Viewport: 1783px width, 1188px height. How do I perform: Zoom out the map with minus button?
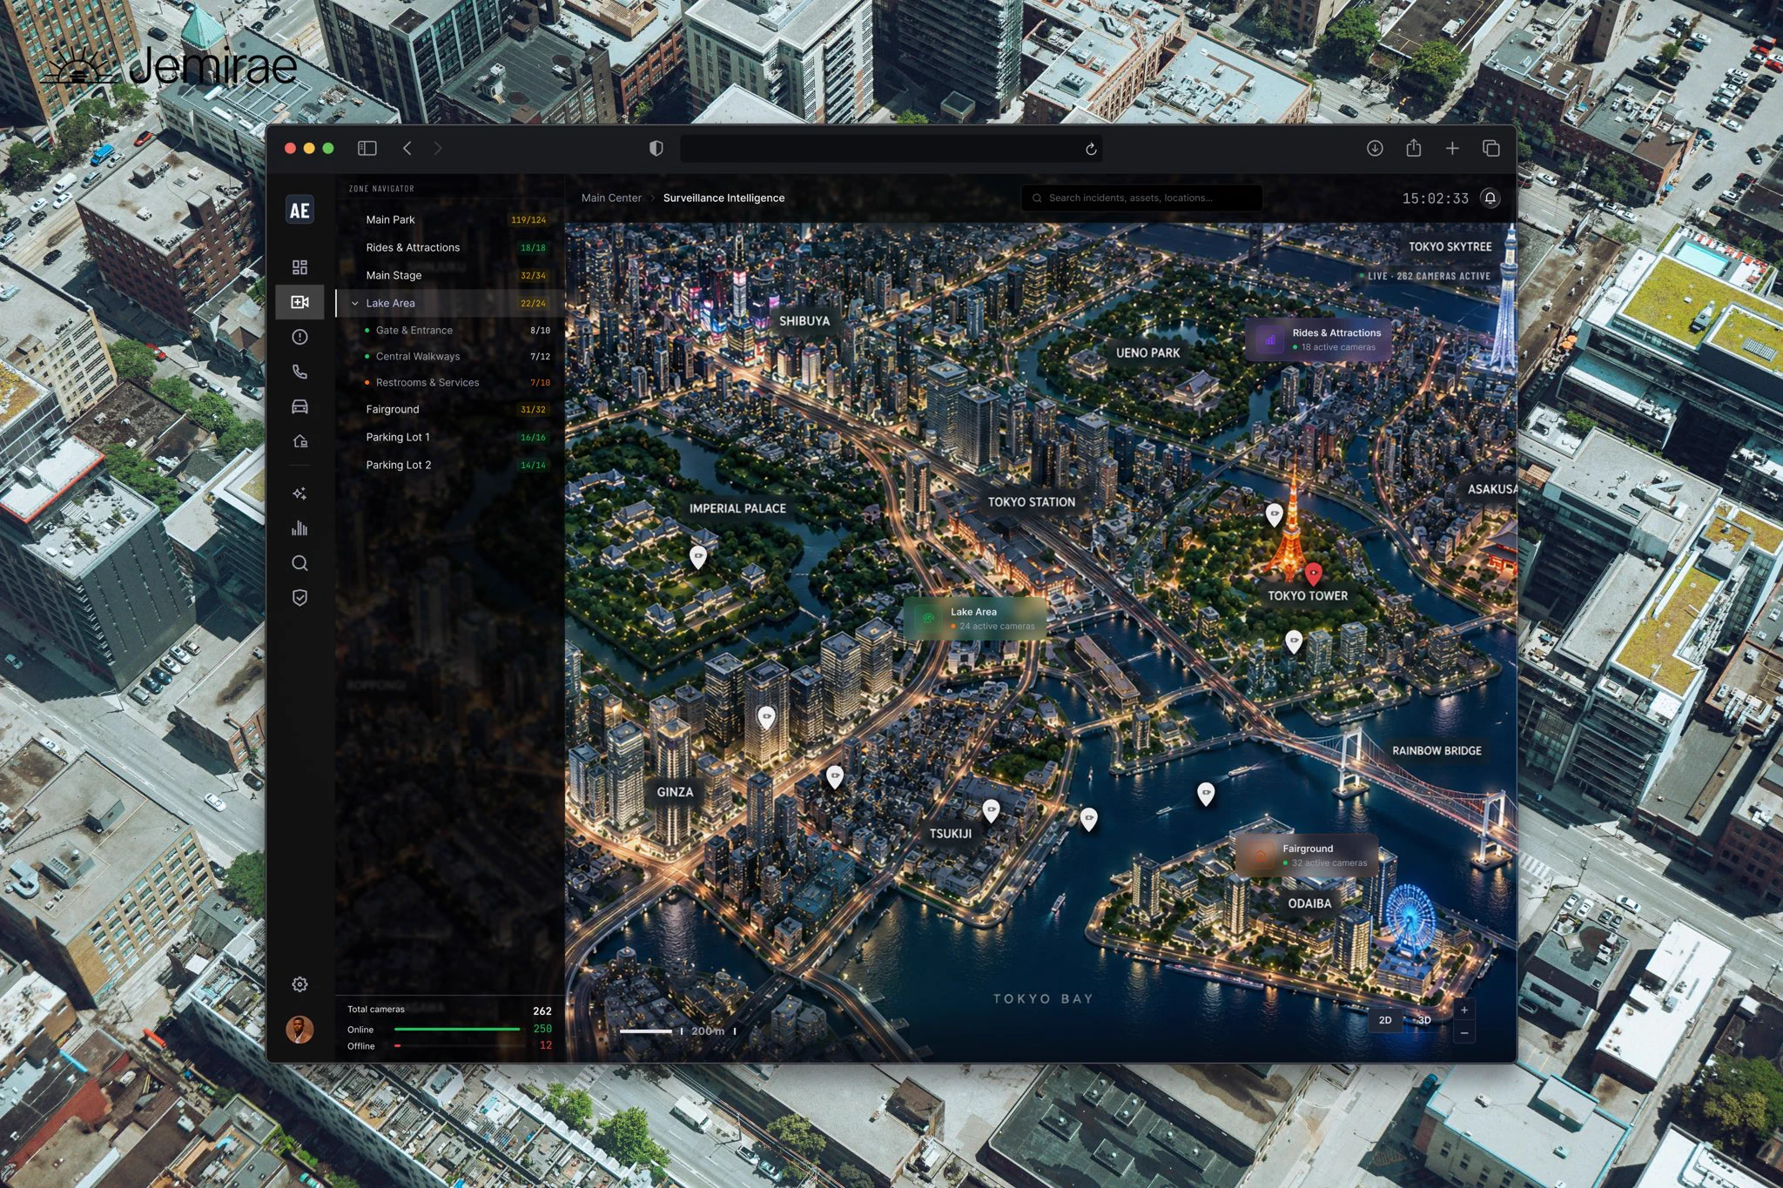click(x=1464, y=1033)
